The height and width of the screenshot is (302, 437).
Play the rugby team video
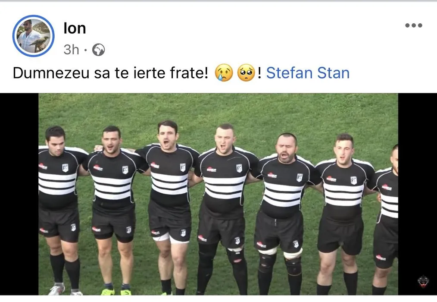(218, 194)
